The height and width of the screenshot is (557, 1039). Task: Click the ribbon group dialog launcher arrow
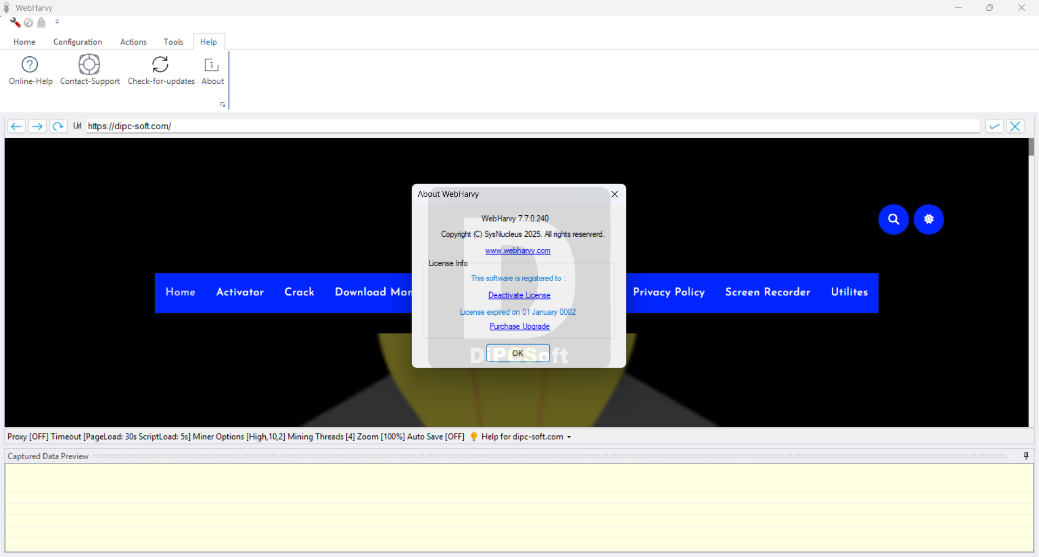coord(223,104)
